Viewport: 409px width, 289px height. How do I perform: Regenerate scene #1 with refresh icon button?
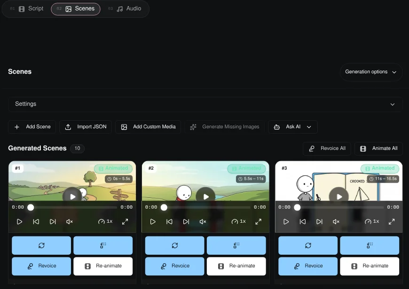[x=41, y=245]
